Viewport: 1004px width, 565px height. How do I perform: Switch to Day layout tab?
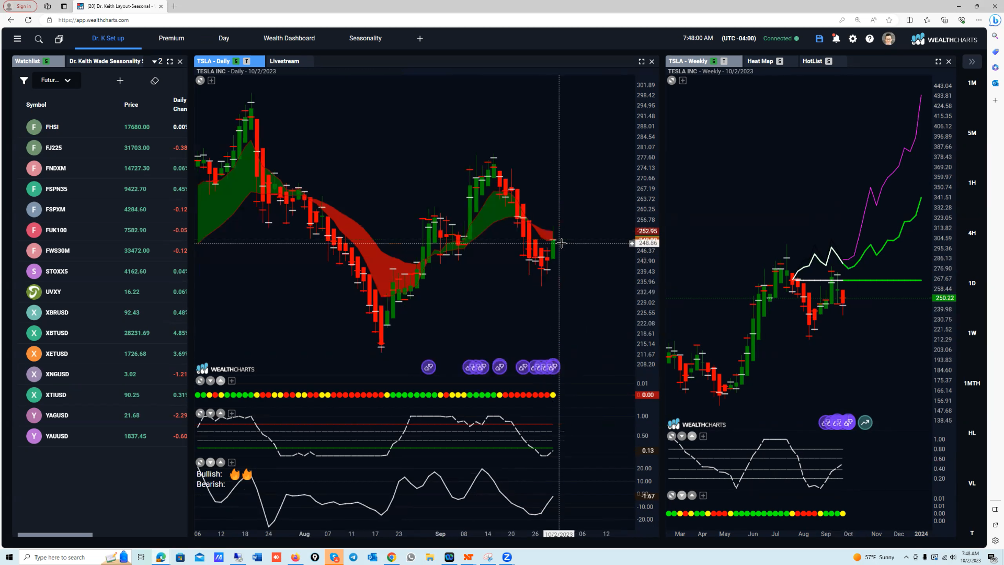tap(224, 38)
